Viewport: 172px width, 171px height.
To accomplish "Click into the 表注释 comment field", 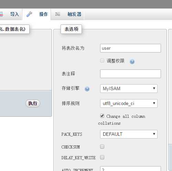I will click(130, 74).
